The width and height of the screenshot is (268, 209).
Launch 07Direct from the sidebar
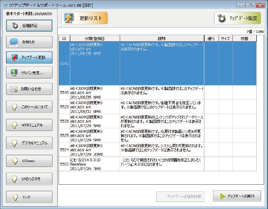pyautogui.click(x=29, y=161)
